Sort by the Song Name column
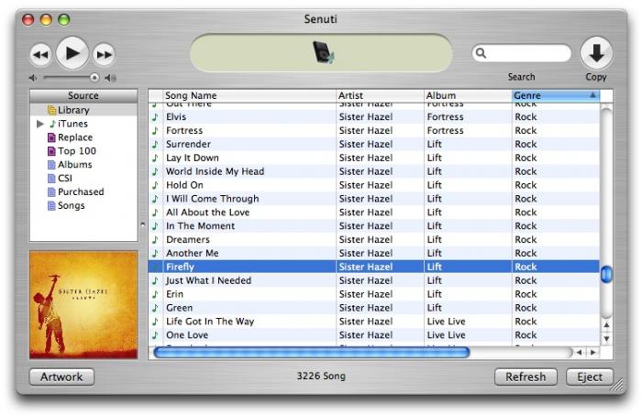642x415 pixels. (x=248, y=95)
